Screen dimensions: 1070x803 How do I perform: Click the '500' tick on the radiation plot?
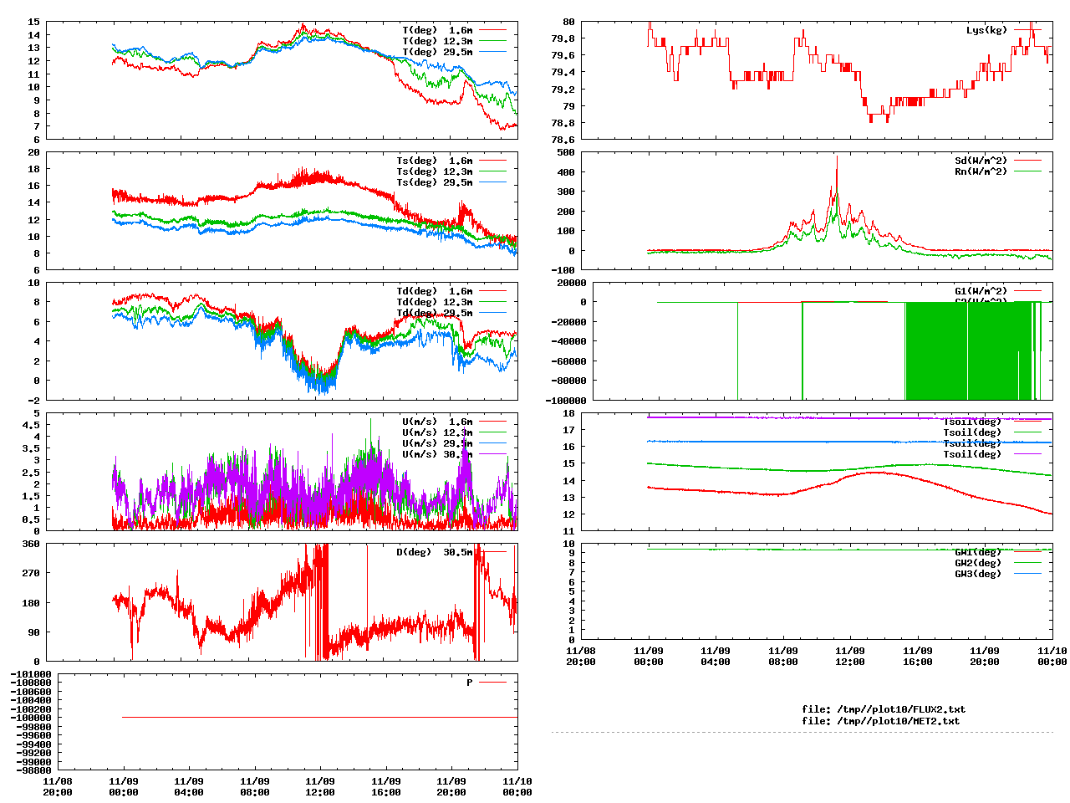point(566,152)
